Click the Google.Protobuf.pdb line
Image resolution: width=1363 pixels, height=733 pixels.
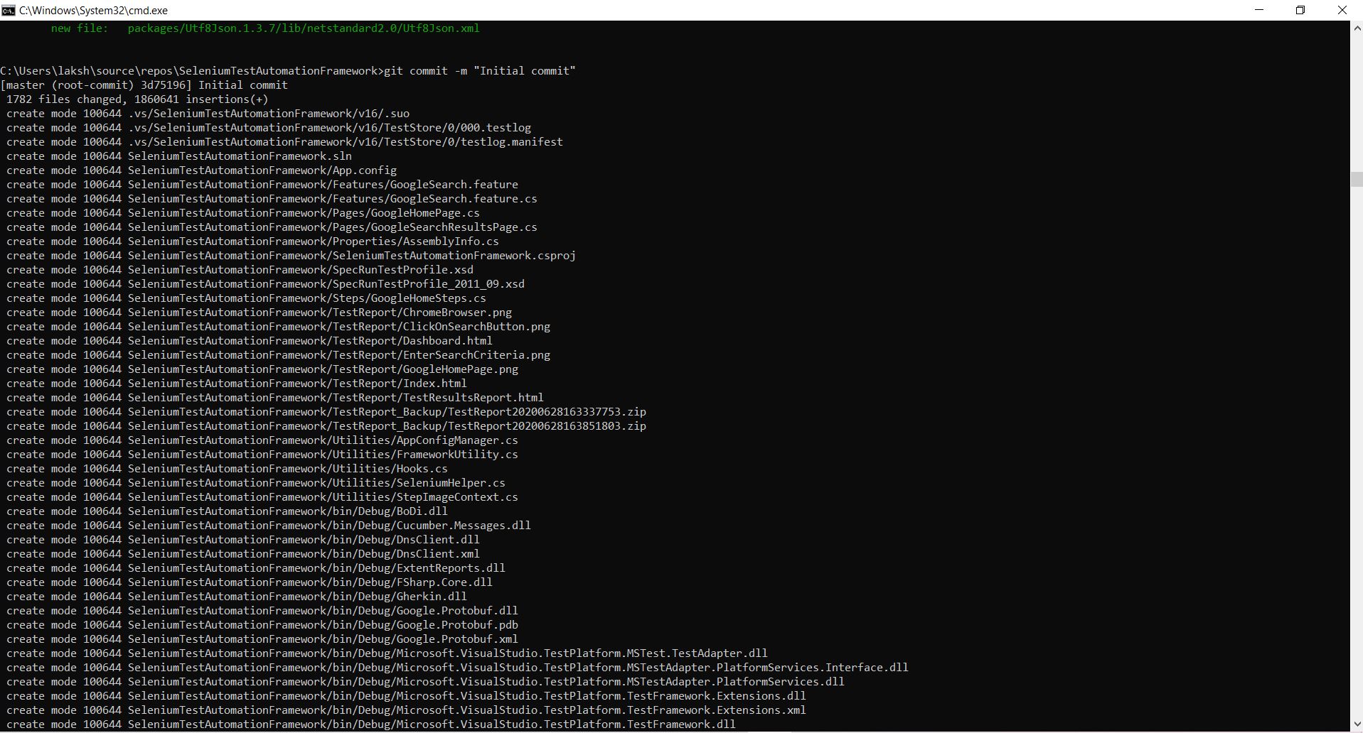262,625
